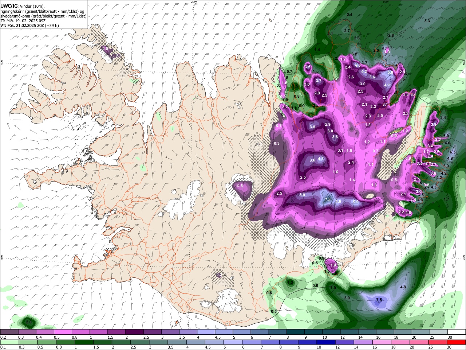Image resolution: width=466 pixels, height=350 pixels.
Task: Choose the light blue 4 swatch in the snow legend row
Action: pyautogui.click(x=206, y=332)
